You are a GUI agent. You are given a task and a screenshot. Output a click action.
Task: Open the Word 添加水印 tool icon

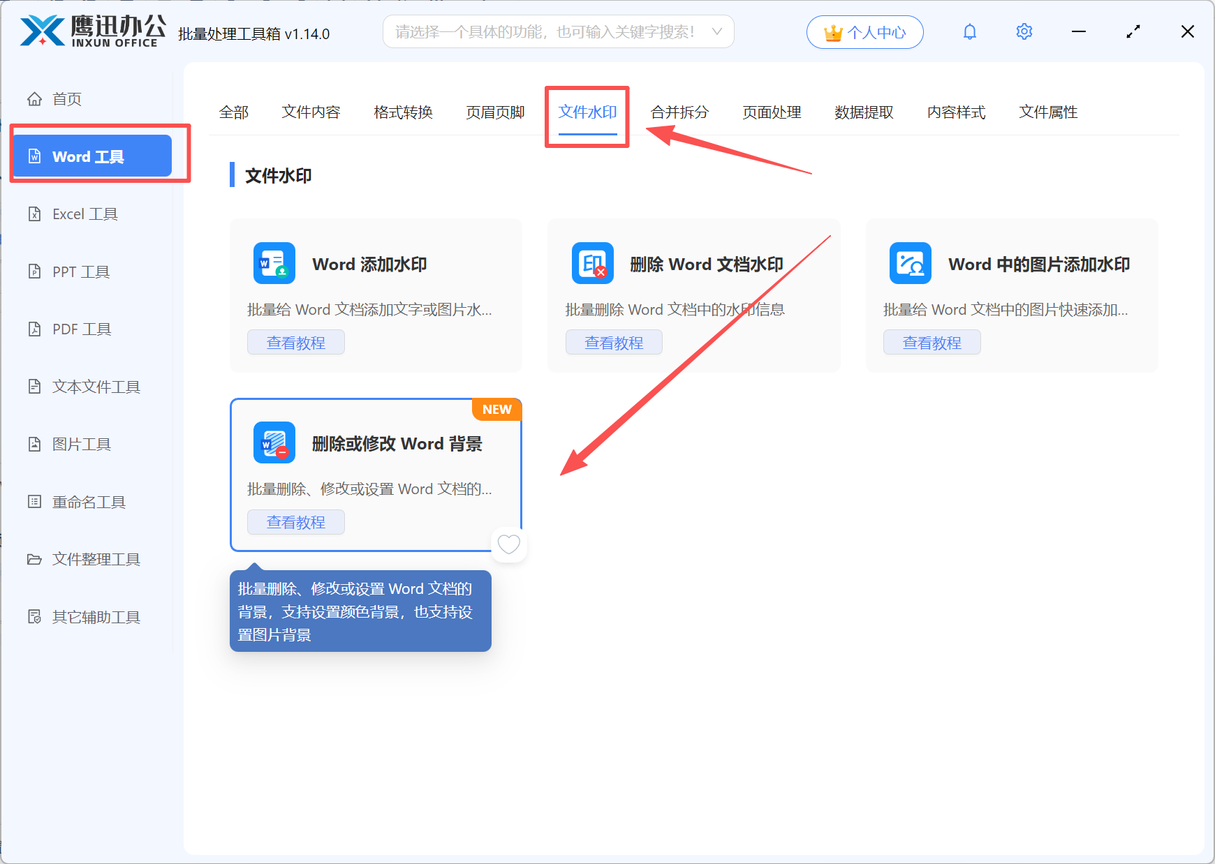(x=274, y=263)
